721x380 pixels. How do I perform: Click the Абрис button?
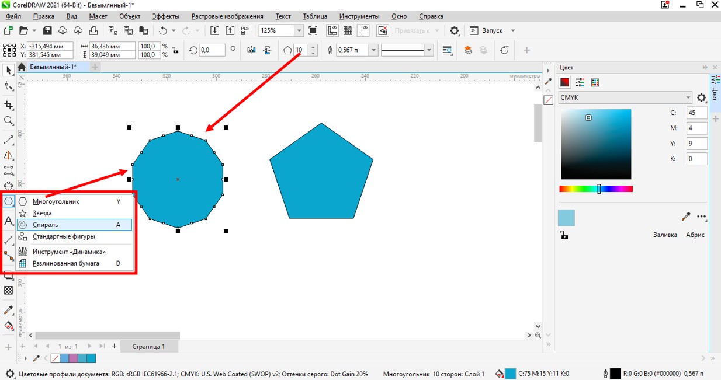pyautogui.click(x=695, y=235)
